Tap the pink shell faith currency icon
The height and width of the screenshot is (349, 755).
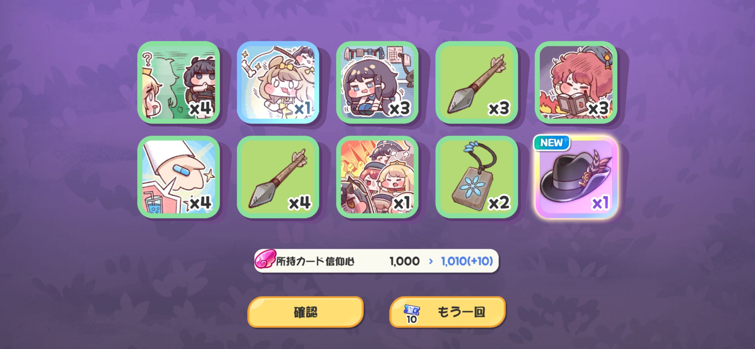(264, 260)
